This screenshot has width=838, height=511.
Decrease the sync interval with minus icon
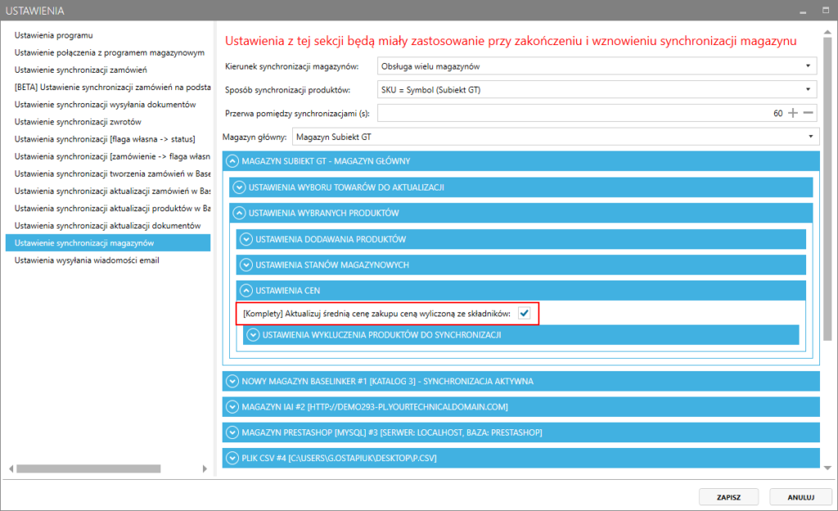click(x=808, y=113)
